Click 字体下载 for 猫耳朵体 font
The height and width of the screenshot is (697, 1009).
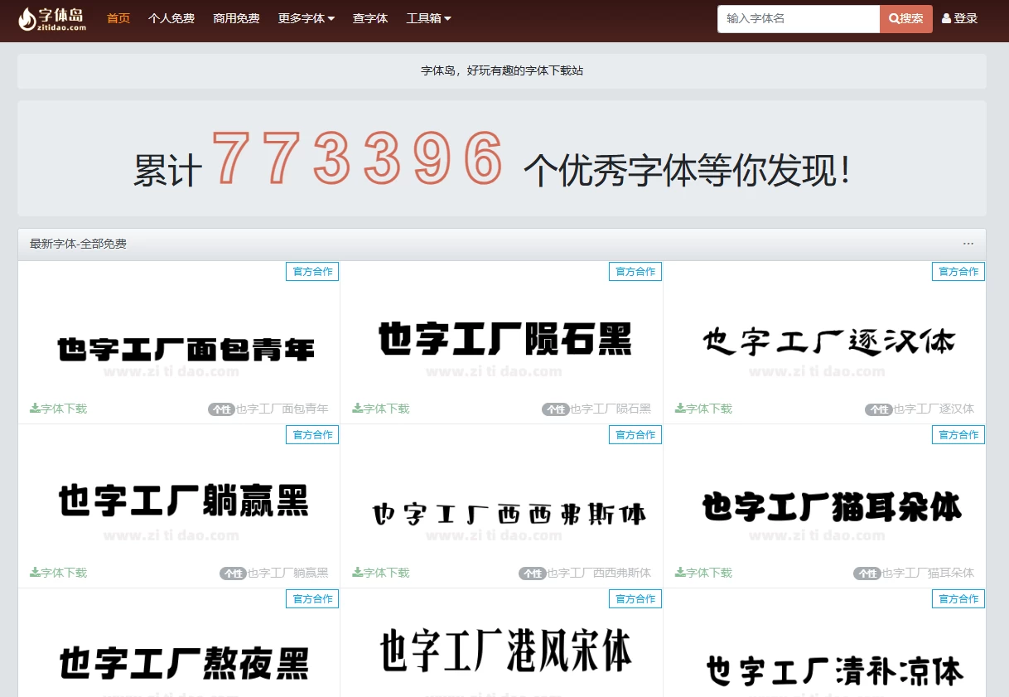(704, 573)
